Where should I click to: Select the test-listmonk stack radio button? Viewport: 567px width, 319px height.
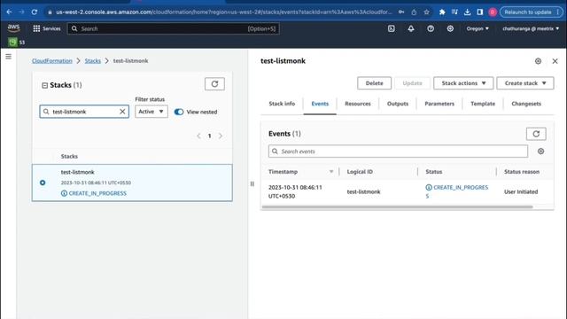point(43,183)
